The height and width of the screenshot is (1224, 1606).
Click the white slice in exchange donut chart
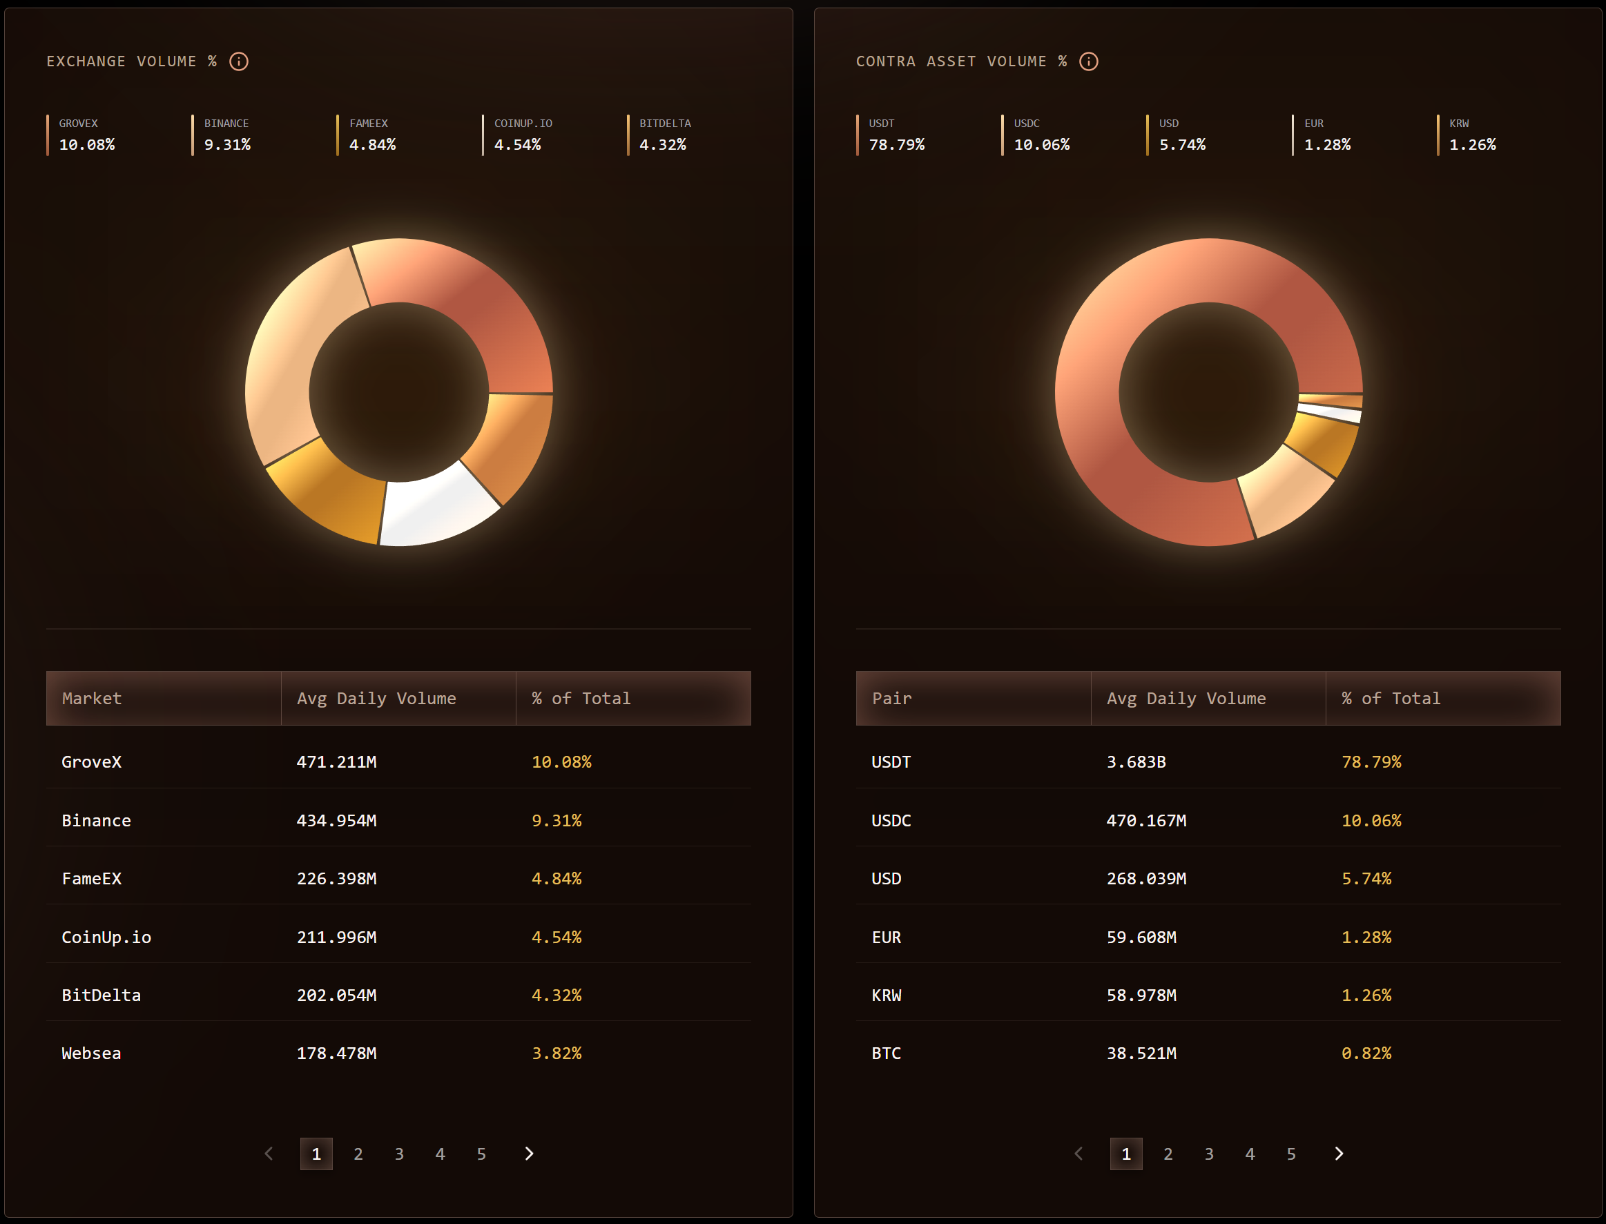[436, 509]
